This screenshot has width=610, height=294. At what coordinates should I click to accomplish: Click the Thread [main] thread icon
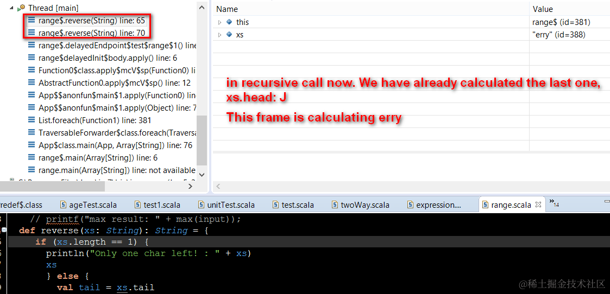tap(21, 8)
